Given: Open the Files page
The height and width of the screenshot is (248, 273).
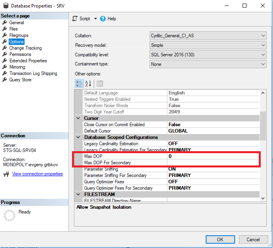Looking at the screenshot, I should [13, 29].
